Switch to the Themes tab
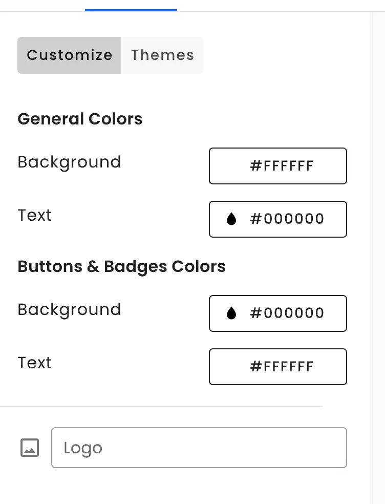The image size is (385, 504). point(162,55)
